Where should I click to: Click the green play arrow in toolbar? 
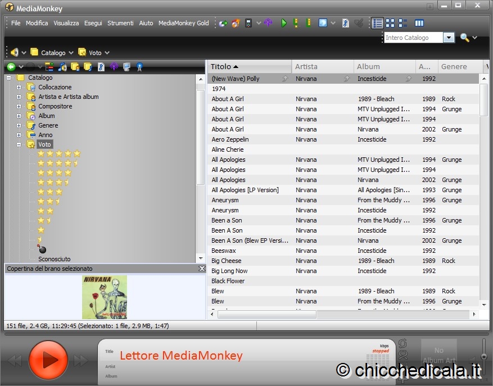click(284, 23)
